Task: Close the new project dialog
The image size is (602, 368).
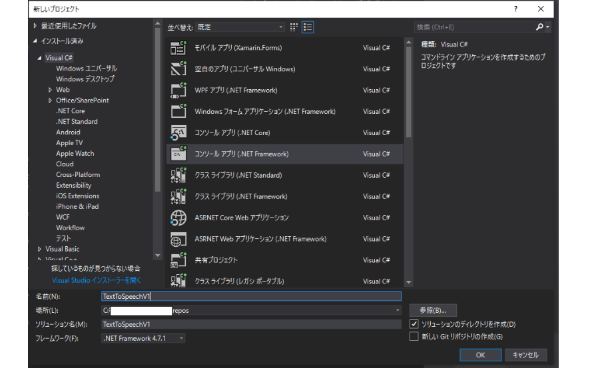Action: pos(541,9)
